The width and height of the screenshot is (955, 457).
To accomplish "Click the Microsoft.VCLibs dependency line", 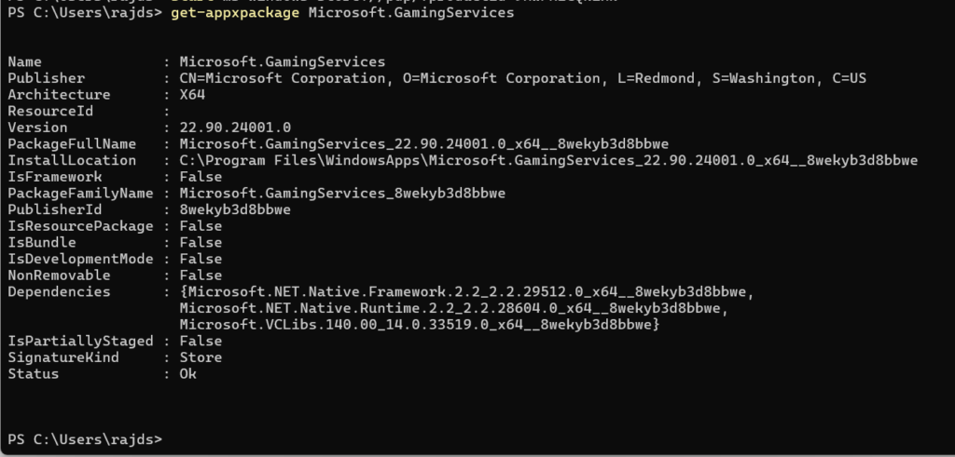I will (x=421, y=324).
